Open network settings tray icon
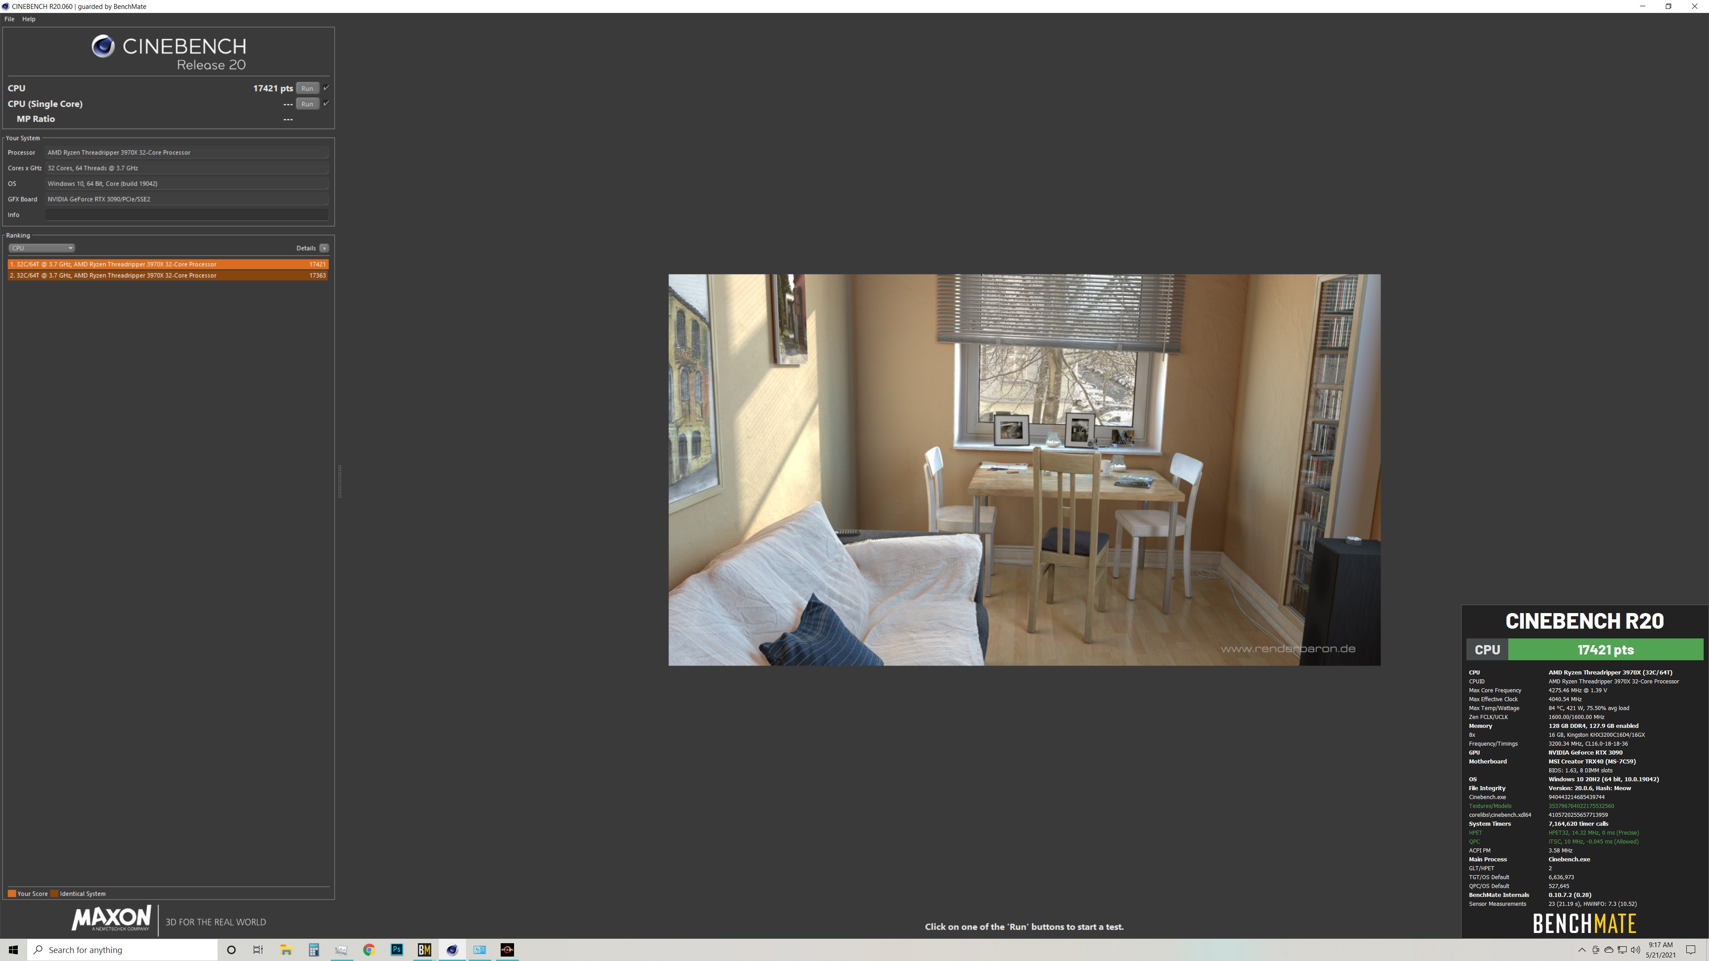This screenshot has height=961, width=1709. coord(1622,950)
